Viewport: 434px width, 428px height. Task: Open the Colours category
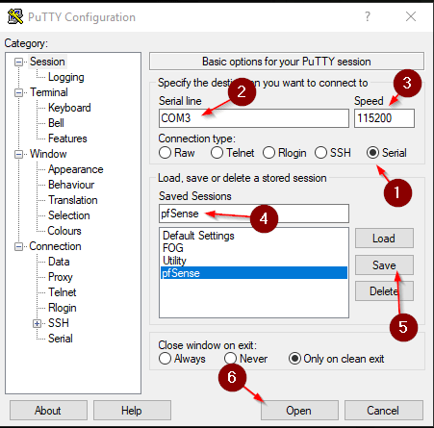[64, 231]
